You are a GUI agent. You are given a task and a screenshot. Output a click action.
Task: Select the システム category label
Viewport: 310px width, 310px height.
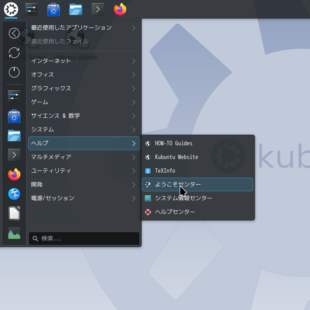pos(43,129)
